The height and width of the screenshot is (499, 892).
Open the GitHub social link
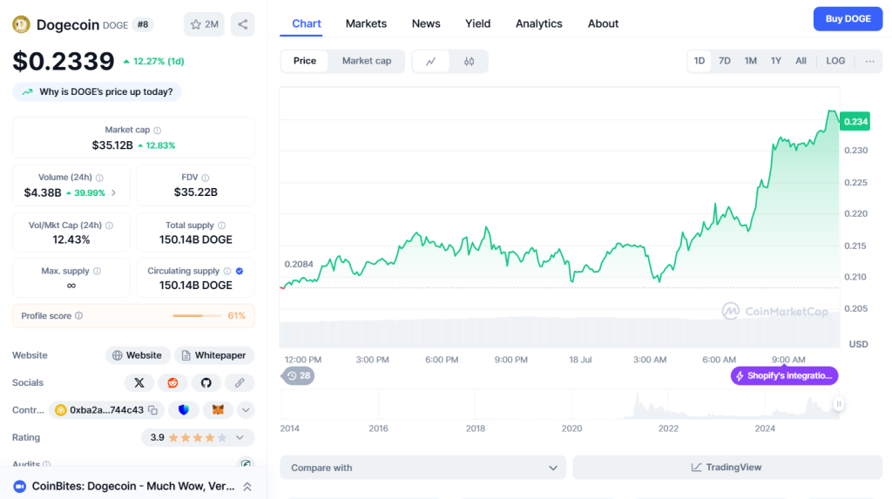pyautogui.click(x=206, y=383)
